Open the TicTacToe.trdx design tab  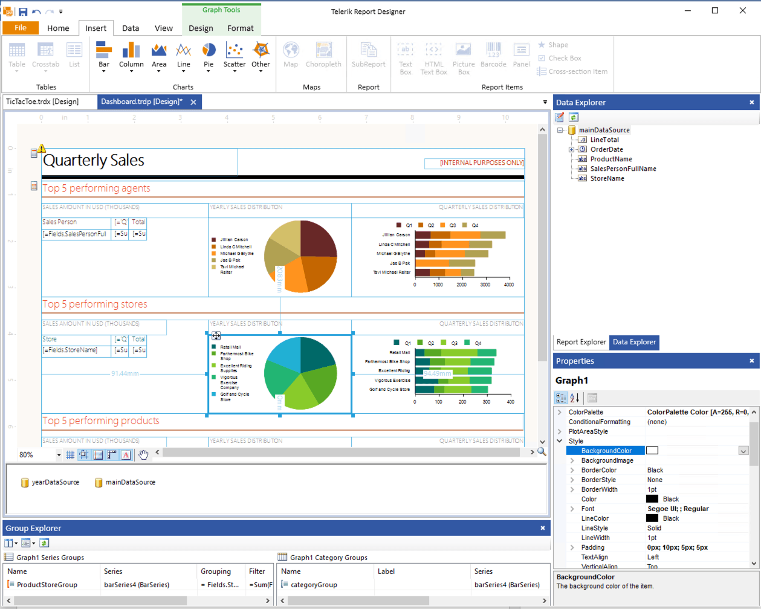click(x=48, y=101)
